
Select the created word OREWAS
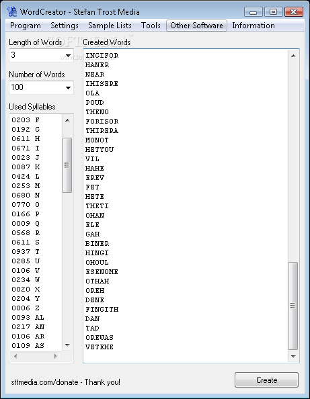100,338
